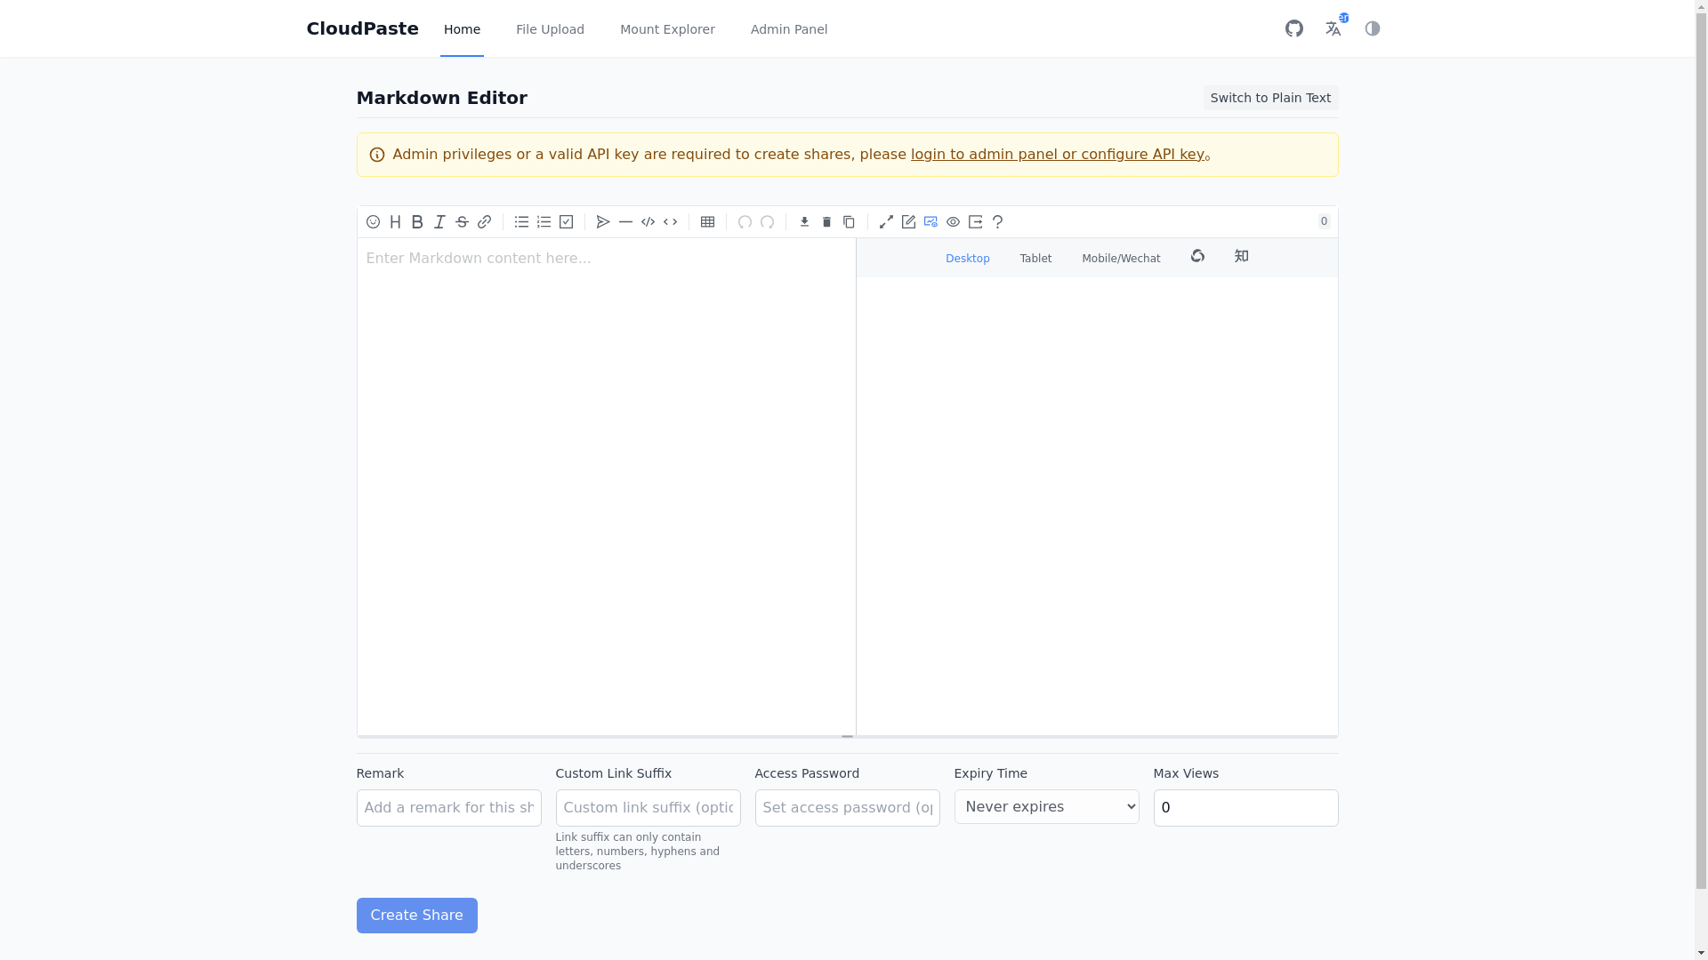Undo the last editor action

tap(745, 222)
